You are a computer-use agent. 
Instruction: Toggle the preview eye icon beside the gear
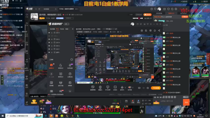tap(144, 88)
